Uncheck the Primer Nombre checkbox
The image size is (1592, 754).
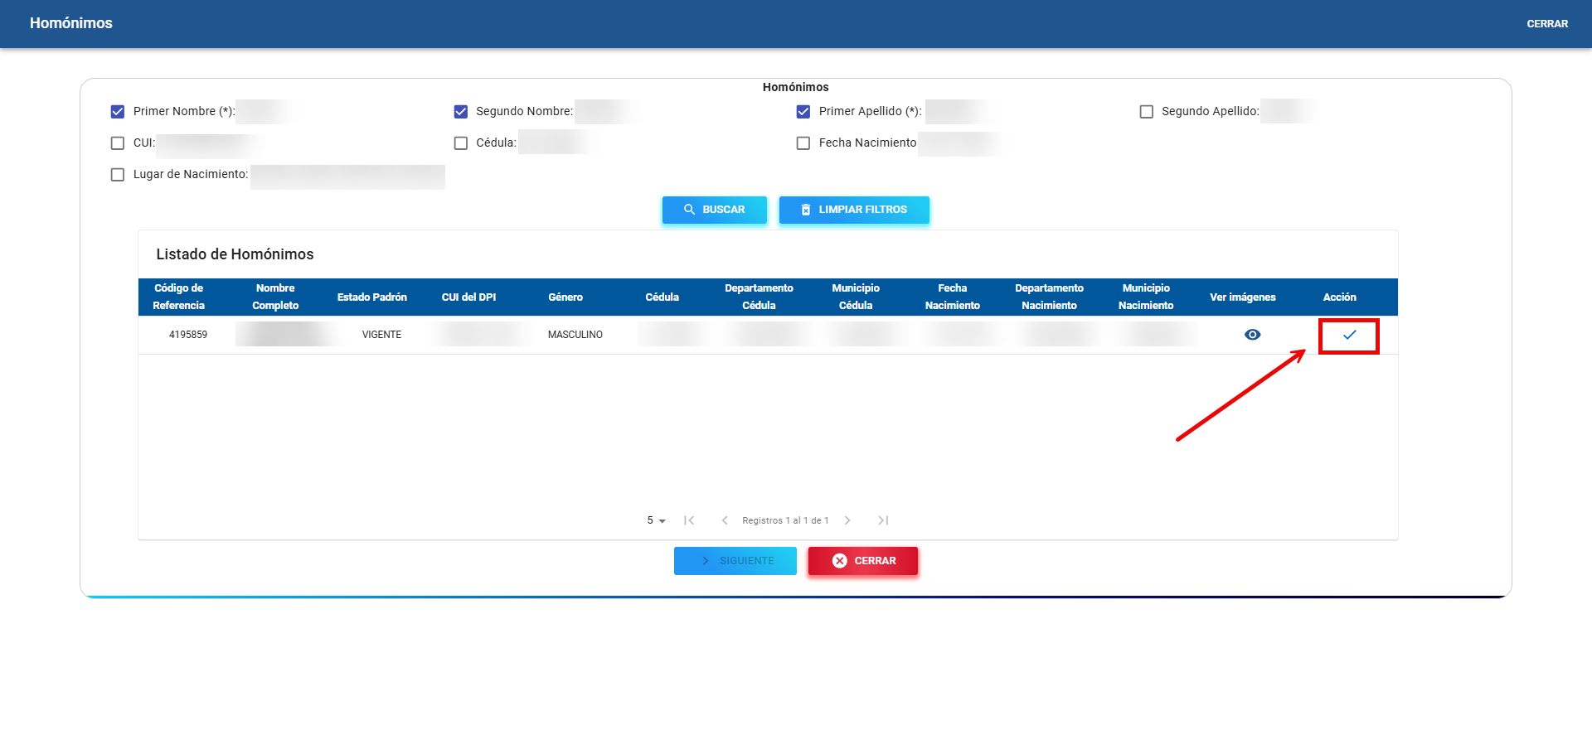tap(118, 112)
